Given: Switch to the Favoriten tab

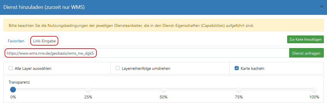Looking at the screenshot, I should (x=16, y=41).
